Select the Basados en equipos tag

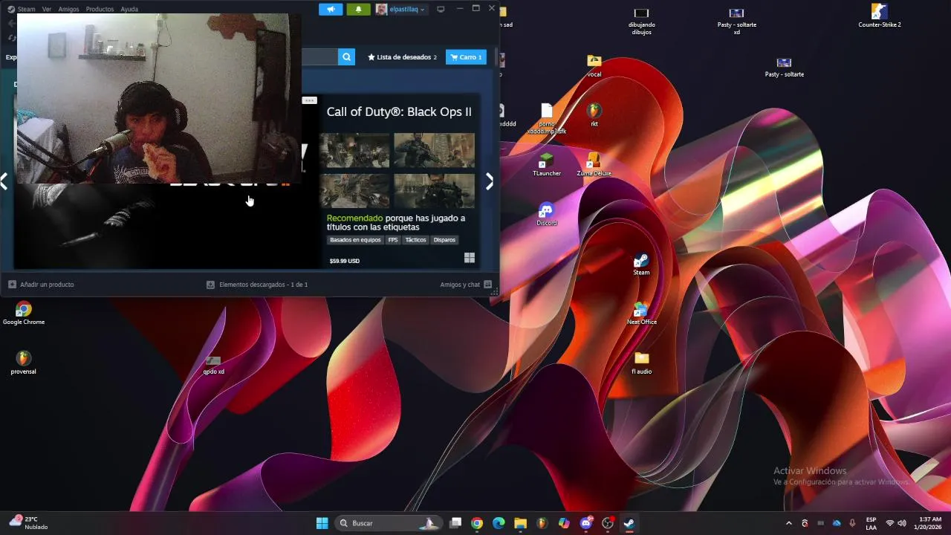pyautogui.click(x=355, y=240)
